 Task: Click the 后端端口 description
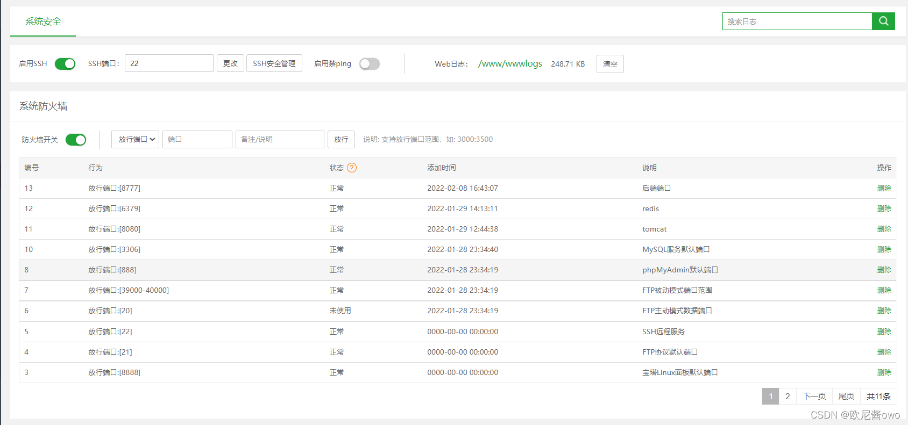[656, 188]
